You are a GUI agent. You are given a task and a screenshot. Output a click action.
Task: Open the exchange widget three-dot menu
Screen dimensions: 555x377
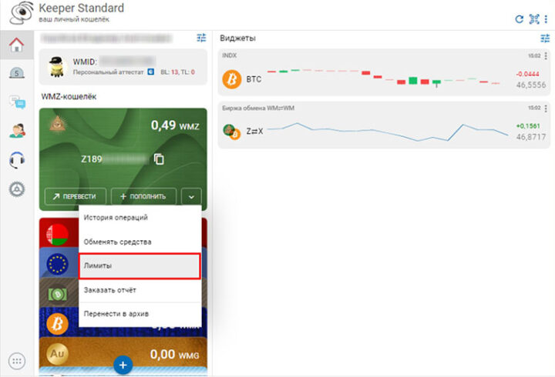tap(546, 108)
